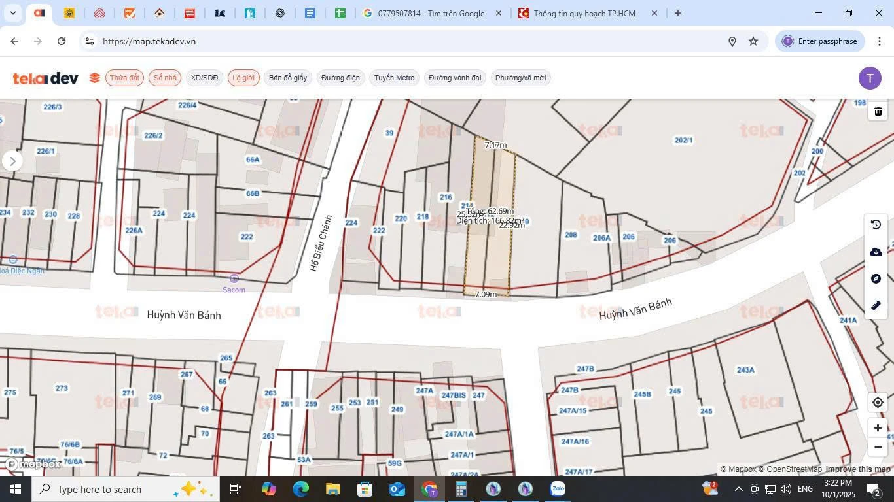This screenshot has height=502, width=894.
Task: Click the map zoom-in control
Action: [x=878, y=427]
